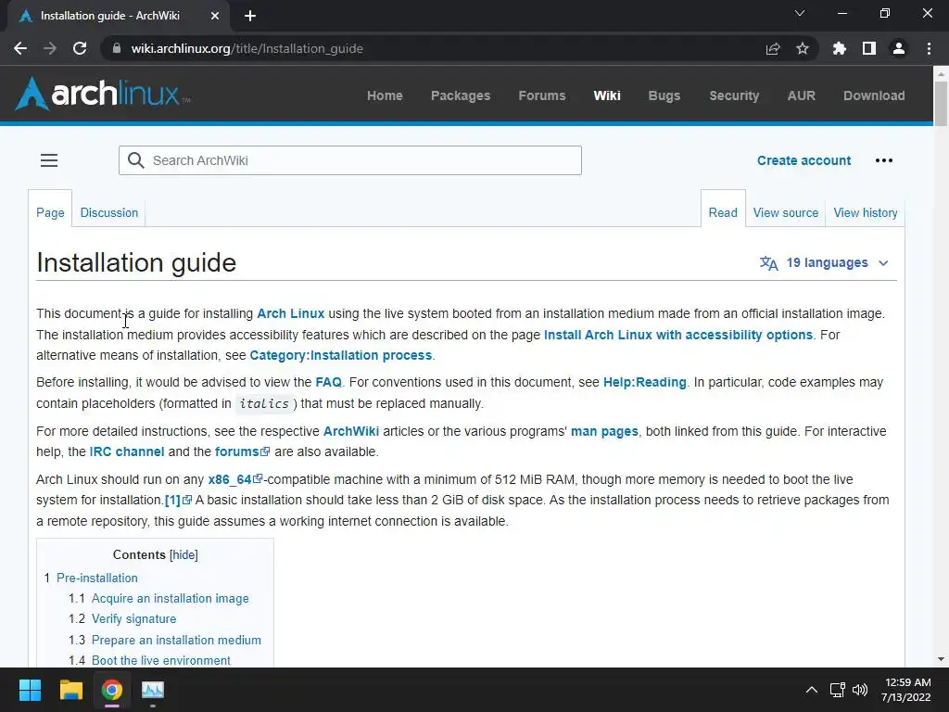Open the View history tab

(866, 212)
